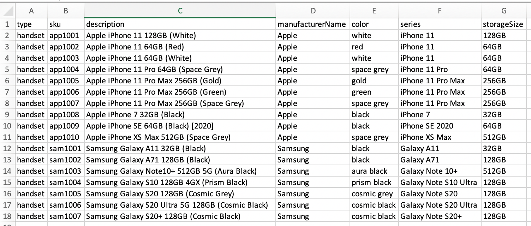Click the 'iPhone SE 2020' series cell
This screenshot has height=226, width=531.
coord(440,126)
